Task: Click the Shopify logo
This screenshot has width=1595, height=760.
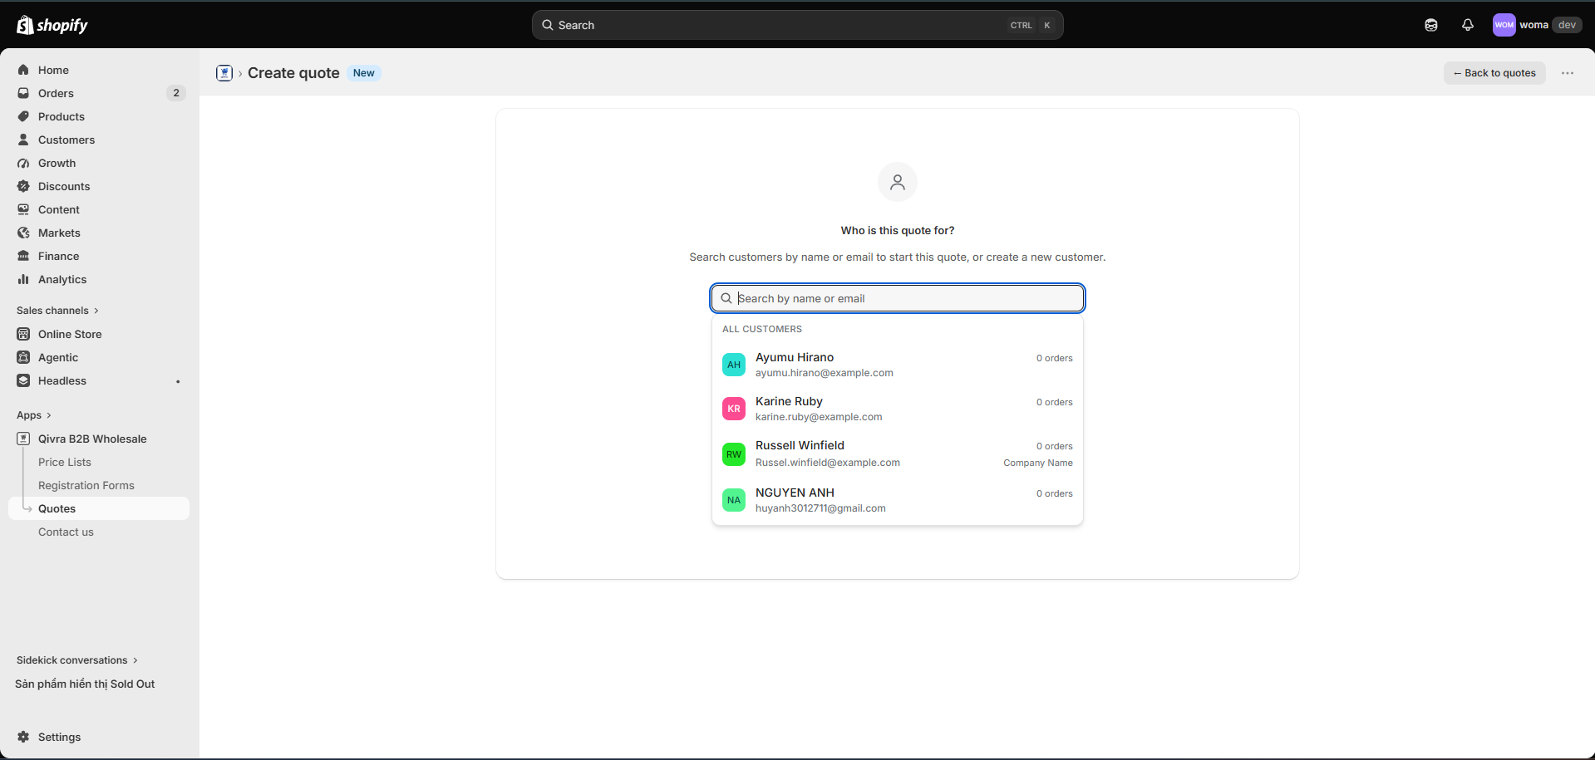Action: [52, 25]
